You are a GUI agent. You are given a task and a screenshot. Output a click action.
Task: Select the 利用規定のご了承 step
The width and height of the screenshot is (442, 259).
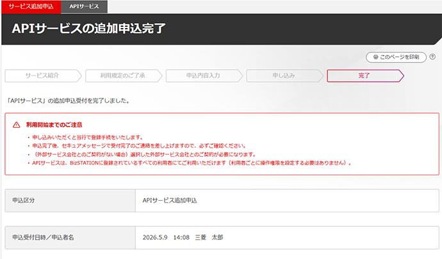[123, 75]
